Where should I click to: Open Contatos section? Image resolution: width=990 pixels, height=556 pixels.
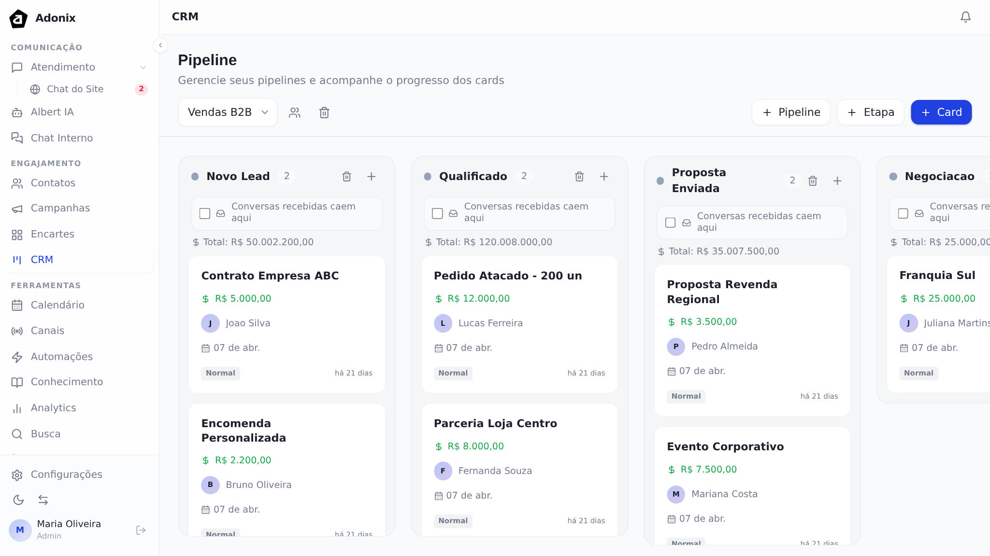[80, 183]
